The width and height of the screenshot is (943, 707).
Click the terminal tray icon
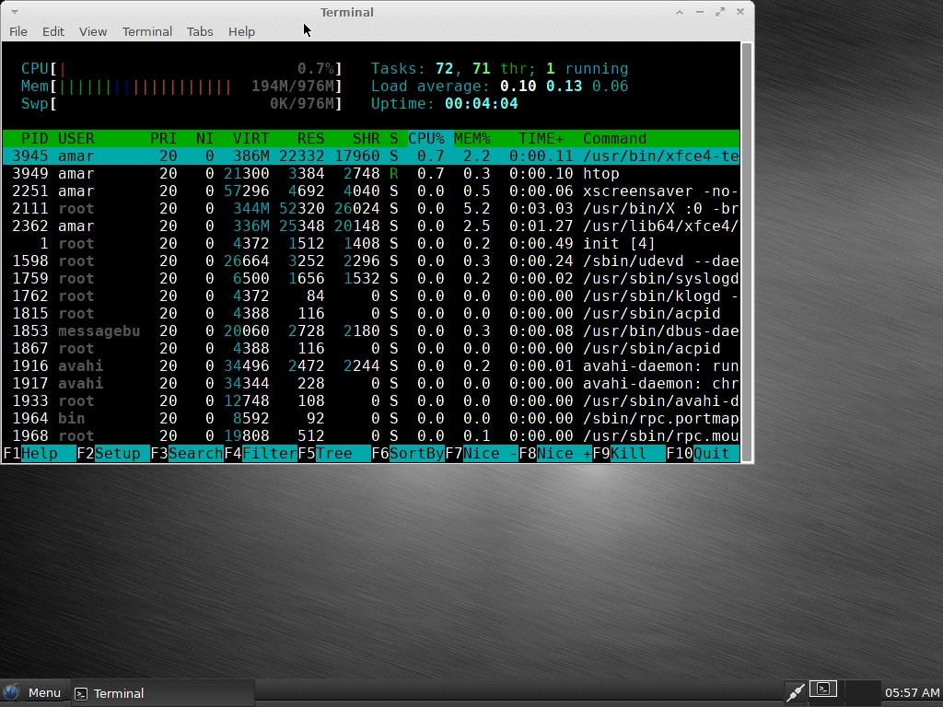823,689
